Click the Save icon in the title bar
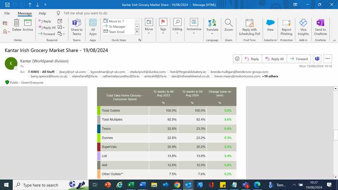The width and height of the screenshot is (338, 190). 7,5
